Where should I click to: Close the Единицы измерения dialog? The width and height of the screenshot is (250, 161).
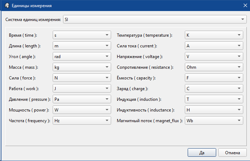245,6
